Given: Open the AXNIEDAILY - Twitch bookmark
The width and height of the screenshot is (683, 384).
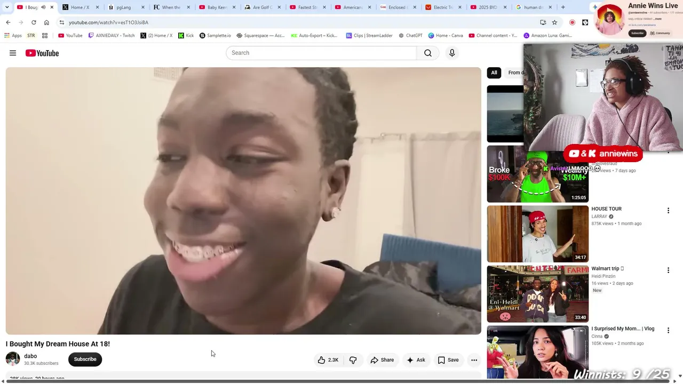Looking at the screenshot, I should click(x=112, y=36).
